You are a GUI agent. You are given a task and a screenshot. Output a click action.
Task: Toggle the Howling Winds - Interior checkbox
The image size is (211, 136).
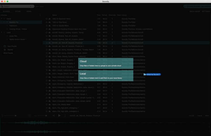coord(7,29)
